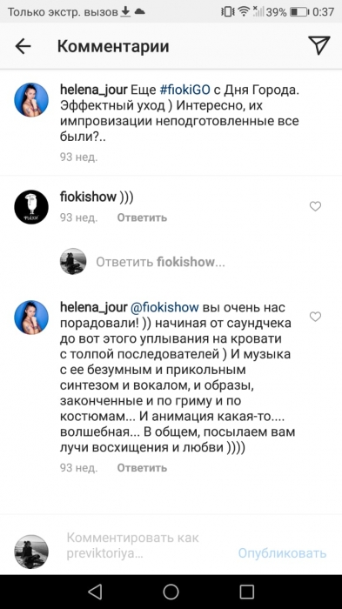342x609 pixels.
Task: Tap the #fiokiGO hashtag
Action: (185, 90)
